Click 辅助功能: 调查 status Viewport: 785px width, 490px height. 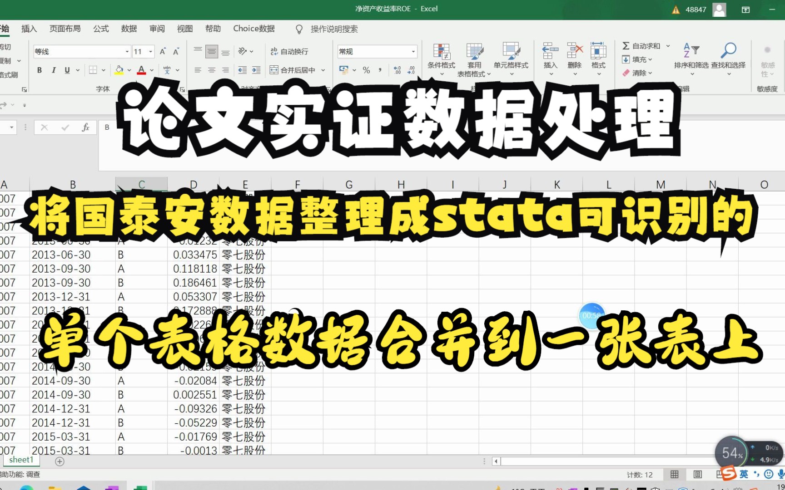pos(20,475)
